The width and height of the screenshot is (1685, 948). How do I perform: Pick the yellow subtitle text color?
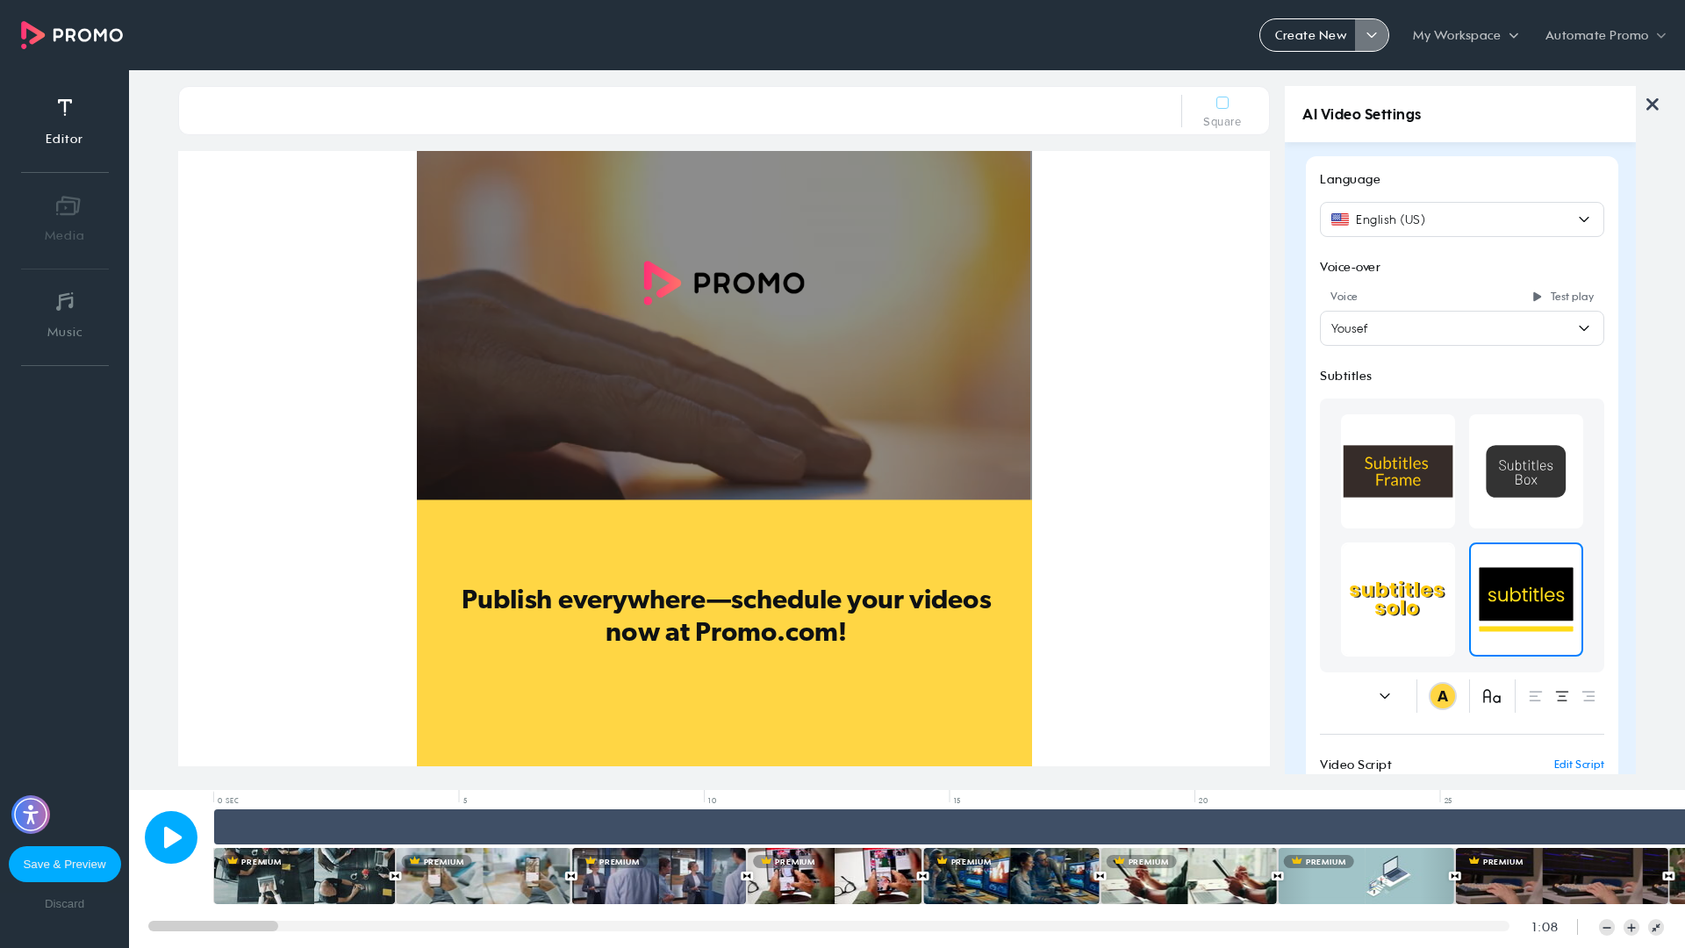[1443, 696]
